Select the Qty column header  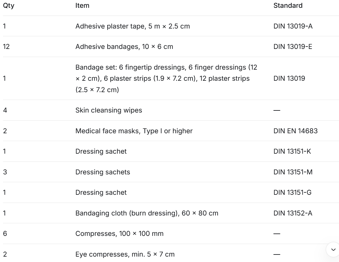click(x=9, y=6)
